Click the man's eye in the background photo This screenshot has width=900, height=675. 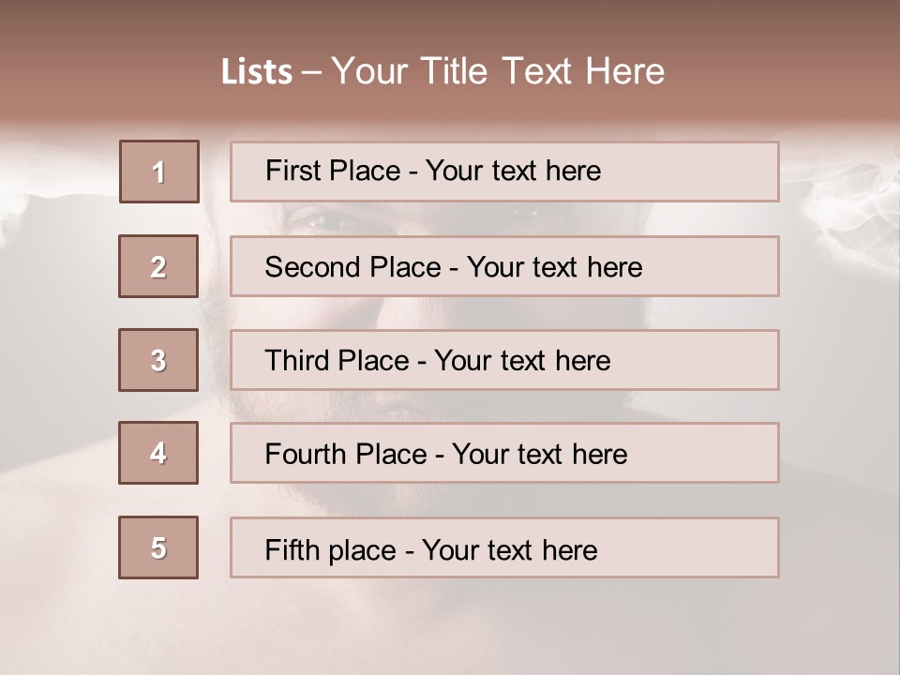(x=322, y=221)
